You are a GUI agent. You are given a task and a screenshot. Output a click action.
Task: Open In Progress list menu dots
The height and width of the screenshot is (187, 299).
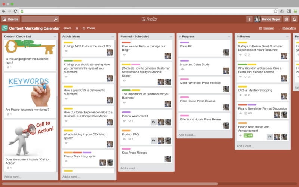tap(229, 36)
